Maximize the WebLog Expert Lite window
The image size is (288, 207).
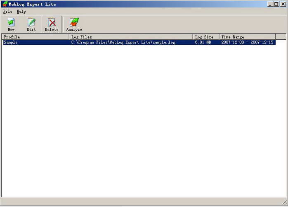pos(276,4)
